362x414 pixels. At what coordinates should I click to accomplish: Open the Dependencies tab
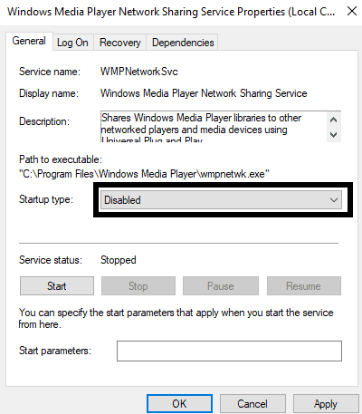pyautogui.click(x=183, y=43)
